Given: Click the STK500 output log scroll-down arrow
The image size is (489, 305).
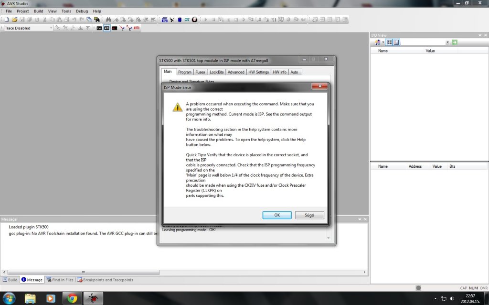Looking at the screenshot, I should 328,238.
